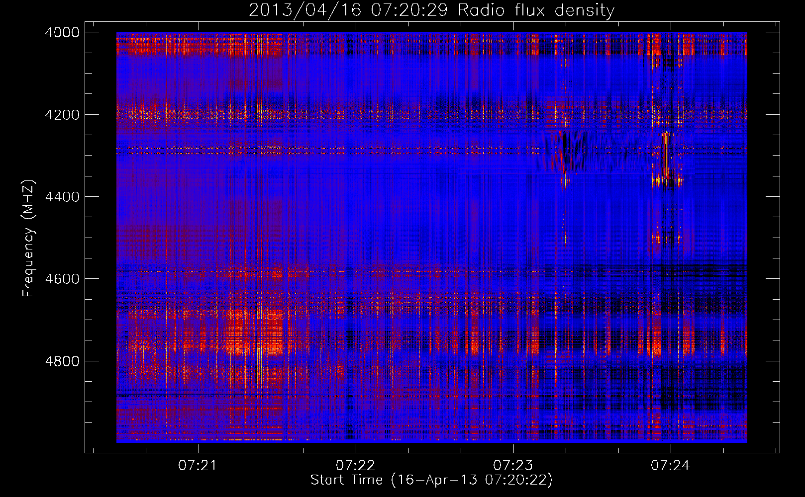Click the 4000 frequency tick label

[62, 32]
